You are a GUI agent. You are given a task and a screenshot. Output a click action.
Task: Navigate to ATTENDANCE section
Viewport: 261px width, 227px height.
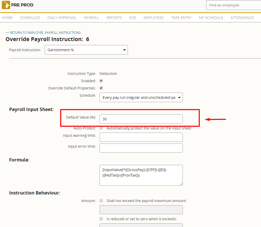click(x=242, y=18)
